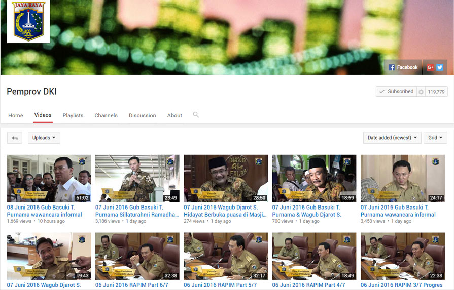Viewport: 454px width, 290px height.
Task: Open 06 Juni 2016 RAPIM Part 6/7 link
Action: click(x=132, y=285)
